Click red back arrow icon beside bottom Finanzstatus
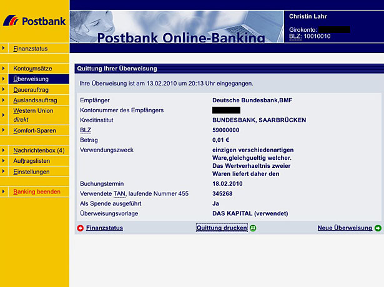Image resolution: width=384 pixels, height=287 pixels. tap(80, 228)
